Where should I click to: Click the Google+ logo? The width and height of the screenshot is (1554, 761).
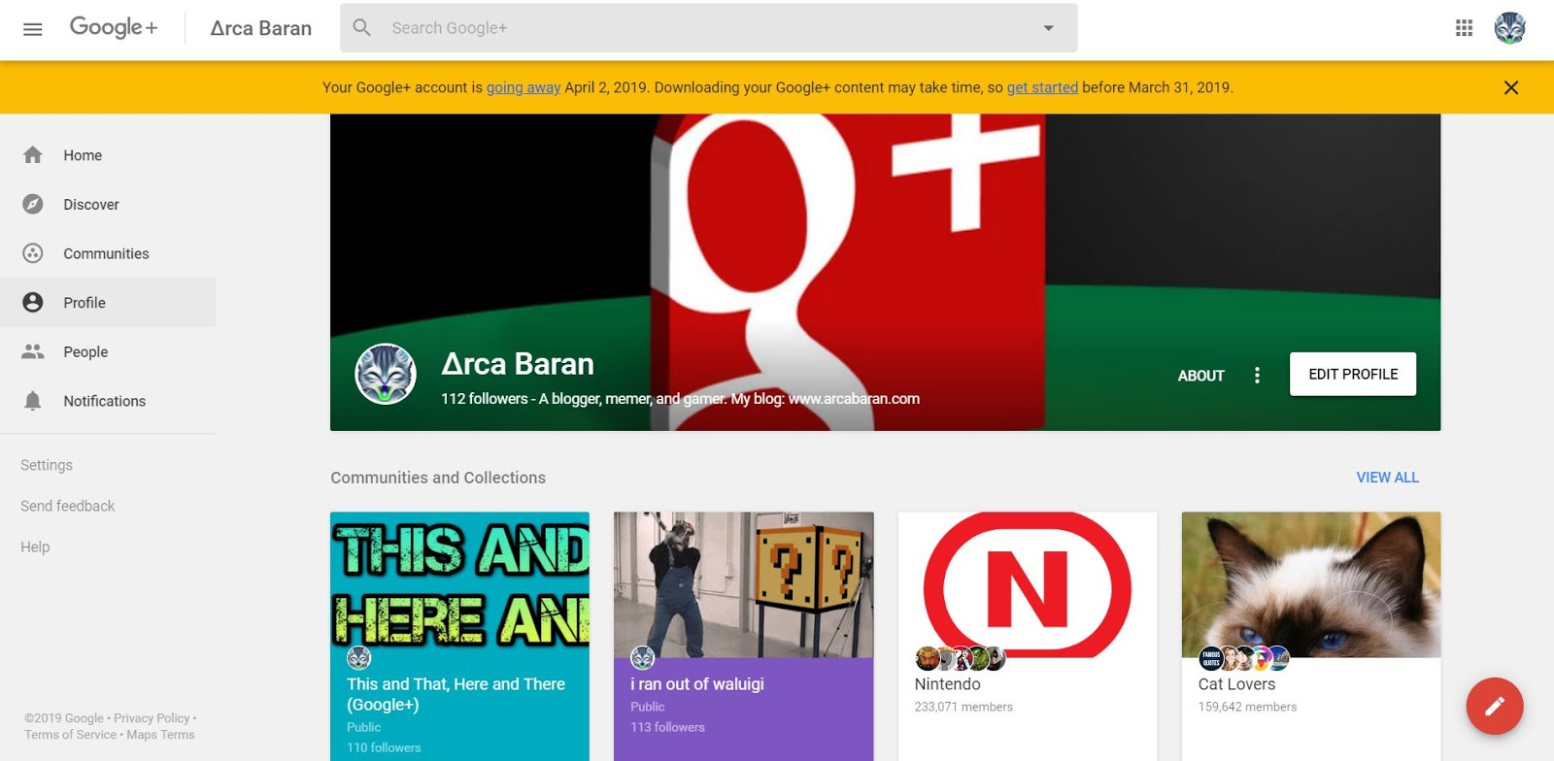[113, 27]
